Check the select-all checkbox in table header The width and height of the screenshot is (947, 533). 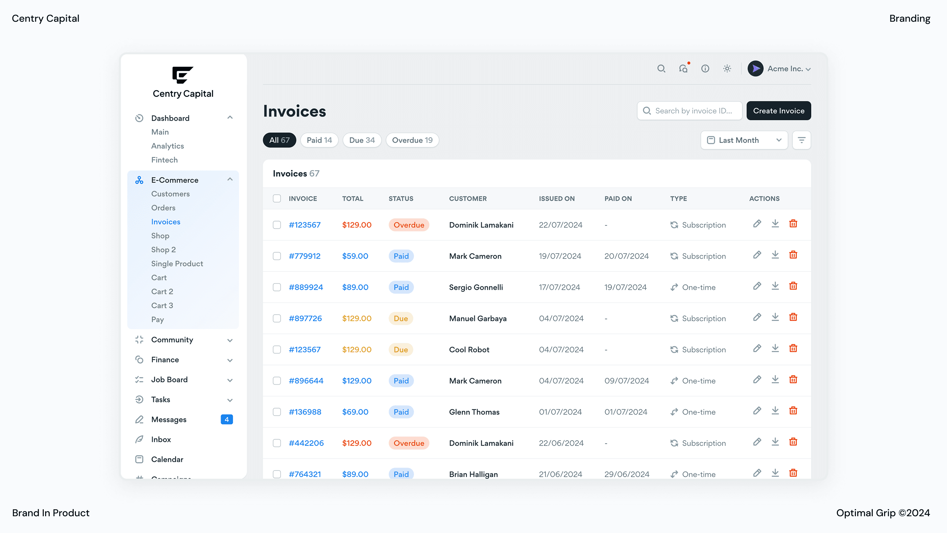pyautogui.click(x=277, y=199)
